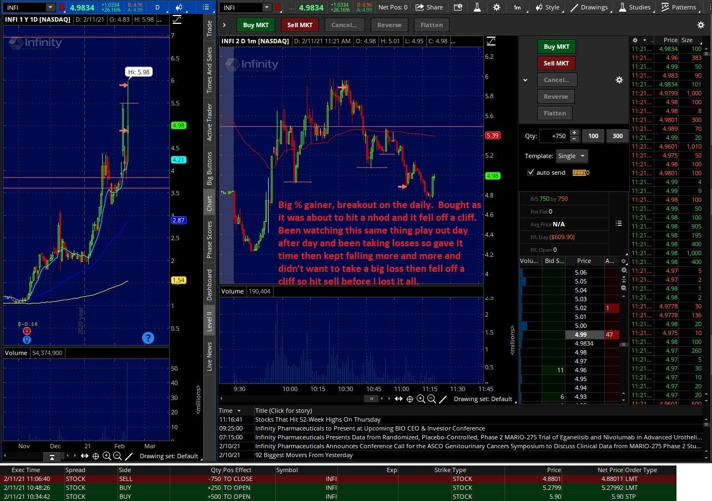Open the D timeframe selector above daily chart
The width and height of the screenshot is (712, 501).
click(158, 7)
